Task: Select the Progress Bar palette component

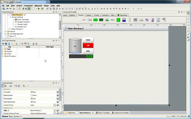Action: click(112, 20)
